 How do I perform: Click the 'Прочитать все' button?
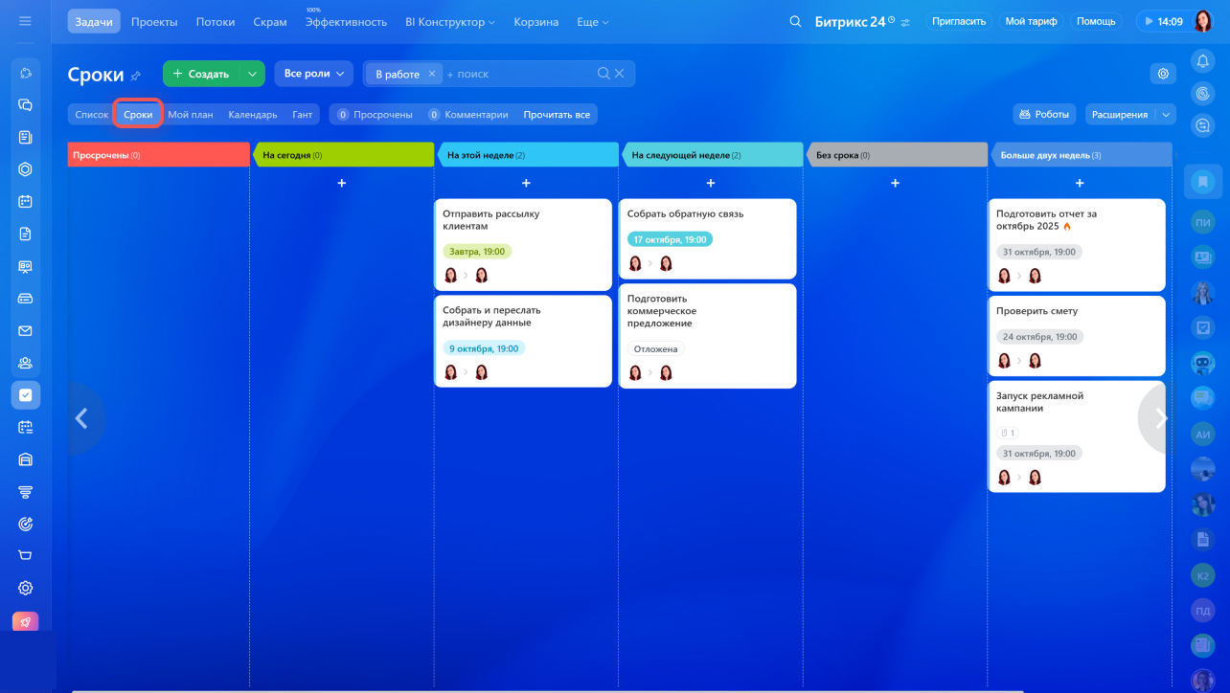(557, 115)
